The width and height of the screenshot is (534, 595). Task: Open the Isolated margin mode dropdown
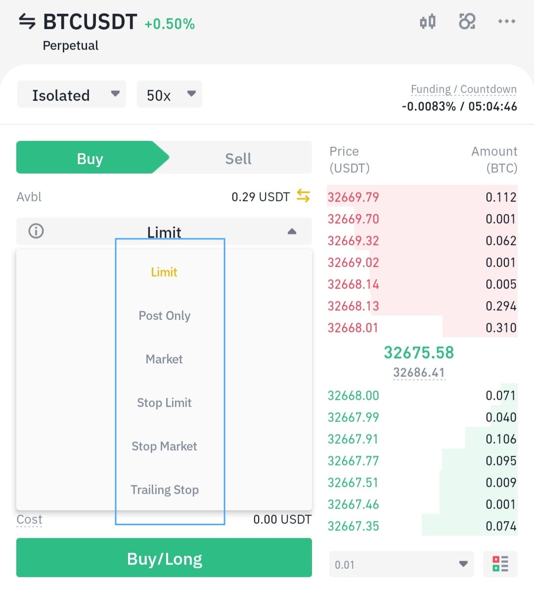pos(71,94)
